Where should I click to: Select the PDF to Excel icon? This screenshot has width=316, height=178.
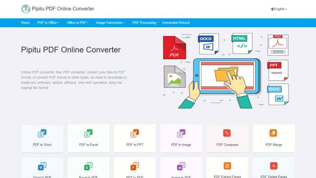click(x=88, y=133)
